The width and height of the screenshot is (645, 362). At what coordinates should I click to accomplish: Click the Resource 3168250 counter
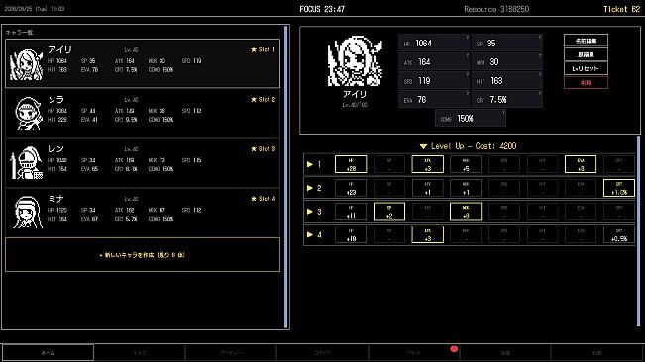click(496, 9)
